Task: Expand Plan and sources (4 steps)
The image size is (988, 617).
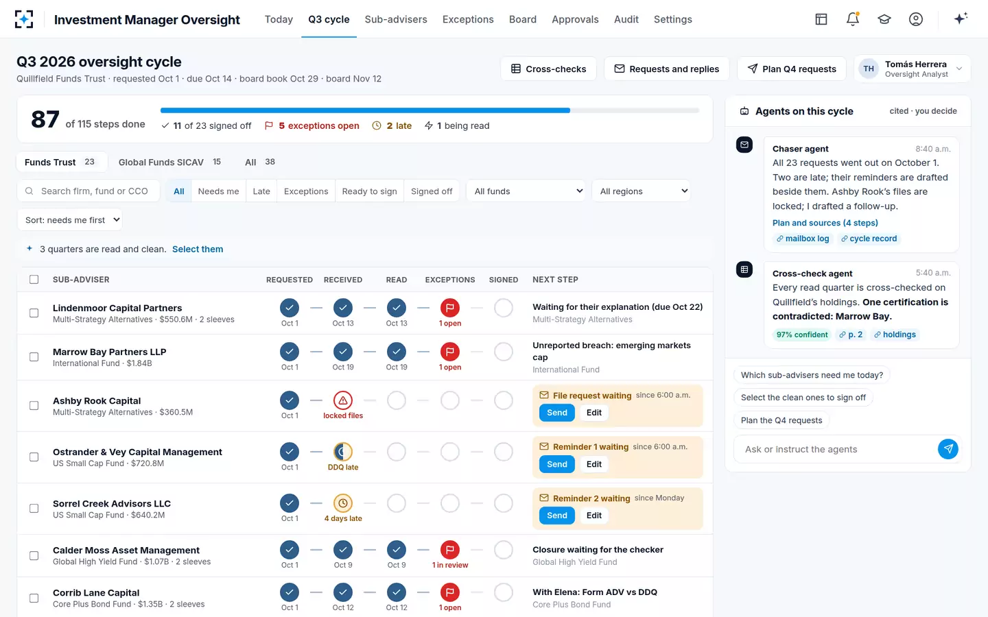Action: click(825, 223)
